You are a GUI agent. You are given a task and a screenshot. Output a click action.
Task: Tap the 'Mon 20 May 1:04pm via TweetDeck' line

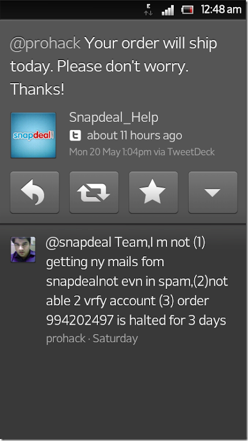(x=142, y=152)
